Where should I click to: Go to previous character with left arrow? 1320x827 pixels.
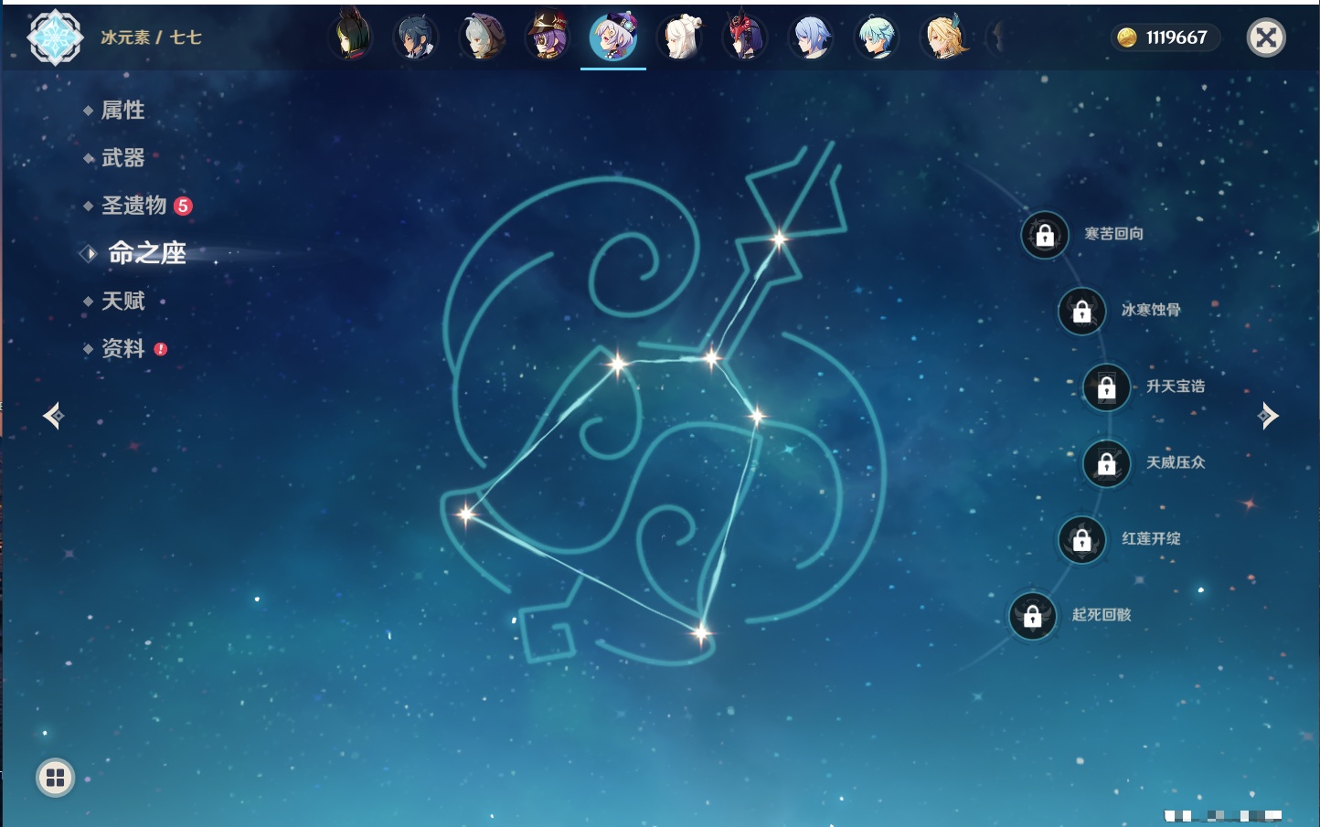(53, 416)
